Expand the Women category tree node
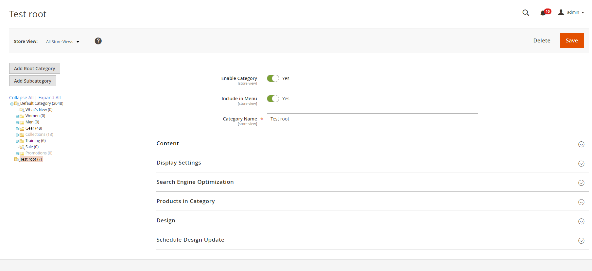 pyautogui.click(x=17, y=116)
